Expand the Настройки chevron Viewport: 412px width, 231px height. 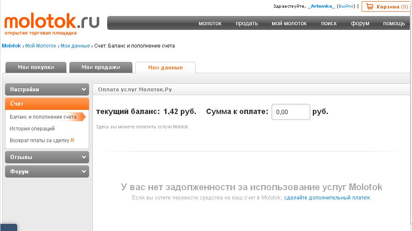84,90
